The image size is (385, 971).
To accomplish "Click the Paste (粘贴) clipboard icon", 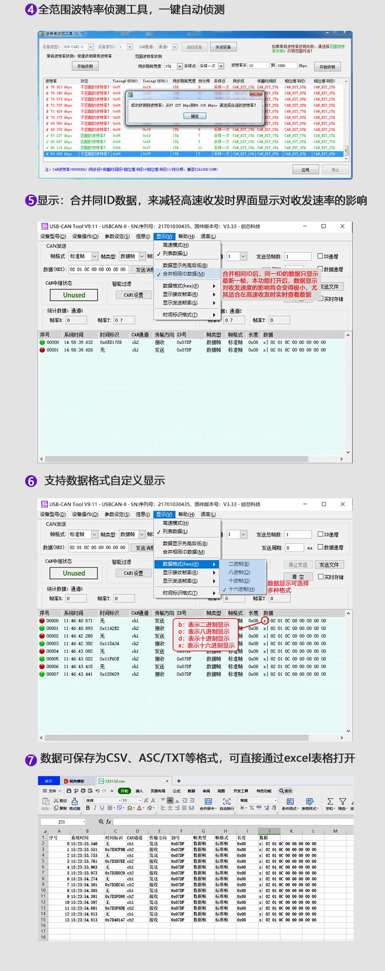I will pos(46,801).
